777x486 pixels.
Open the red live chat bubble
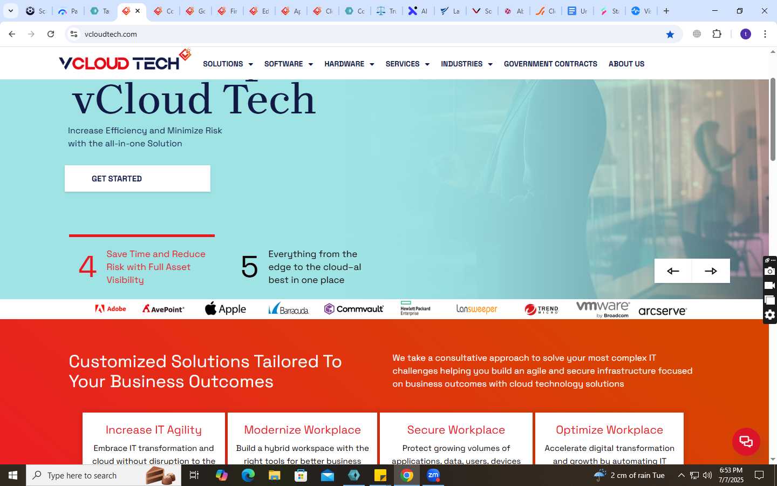point(746,442)
